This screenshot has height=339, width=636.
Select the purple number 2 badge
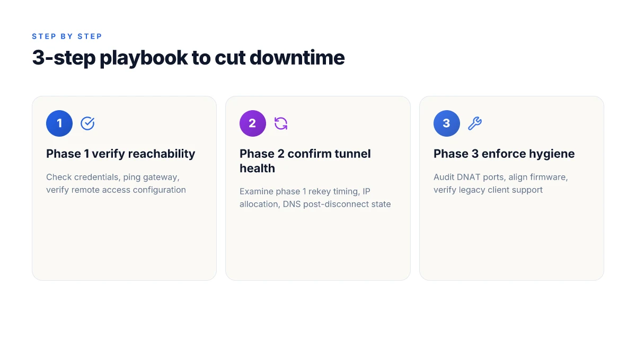(253, 123)
